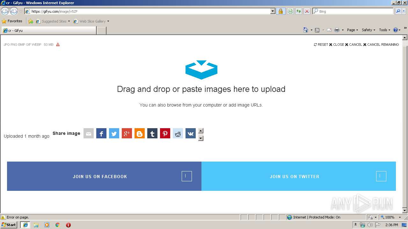Image resolution: width=408 pixels, height=229 pixels.
Task: Open the recent pages dropdown arrow
Action: coord(21,11)
